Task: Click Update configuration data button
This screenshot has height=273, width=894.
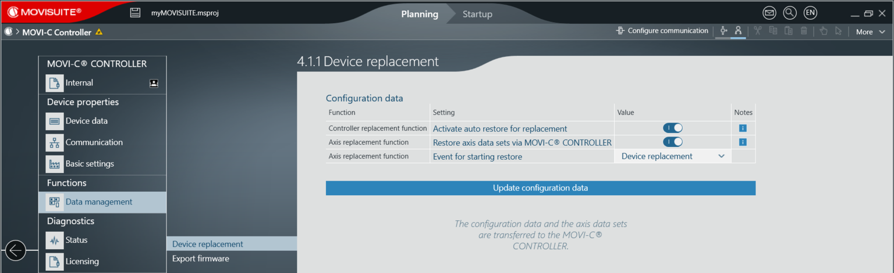Action: tap(540, 188)
